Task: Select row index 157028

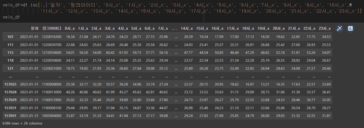Action: point(10,92)
